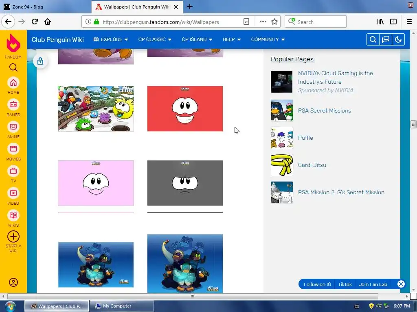Click the page lock icon

40,61
